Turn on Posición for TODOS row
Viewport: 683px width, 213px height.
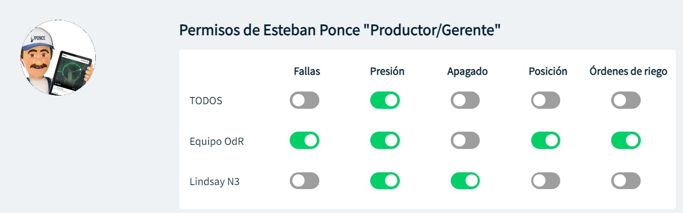545,100
